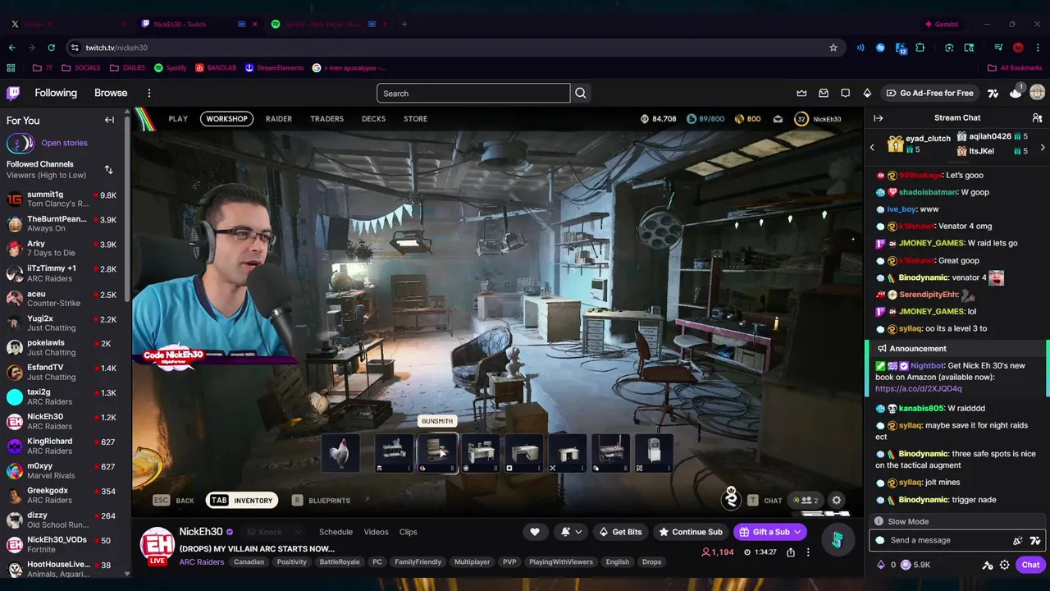Viewport: 1050px width, 591px height.
Task: Open the Chrome media control icon
Action: 998,48
